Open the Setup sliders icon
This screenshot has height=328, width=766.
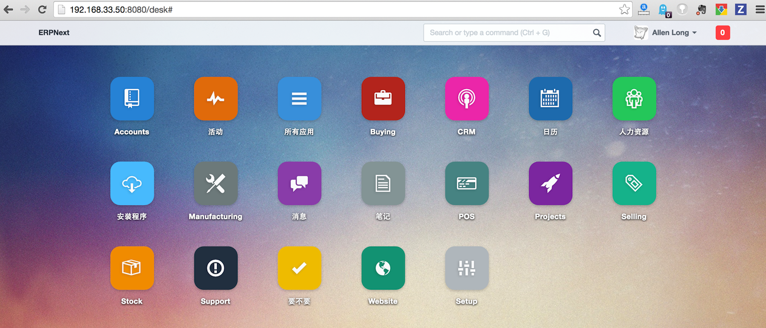pyautogui.click(x=467, y=268)
